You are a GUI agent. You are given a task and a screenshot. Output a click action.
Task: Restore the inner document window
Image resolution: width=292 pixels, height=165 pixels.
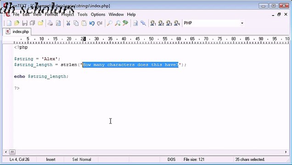[x=279, y=15]
